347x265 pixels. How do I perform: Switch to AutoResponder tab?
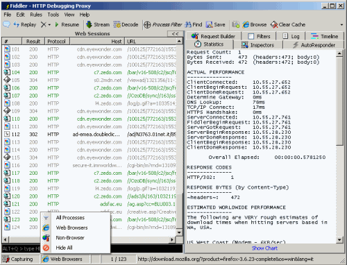314,45
